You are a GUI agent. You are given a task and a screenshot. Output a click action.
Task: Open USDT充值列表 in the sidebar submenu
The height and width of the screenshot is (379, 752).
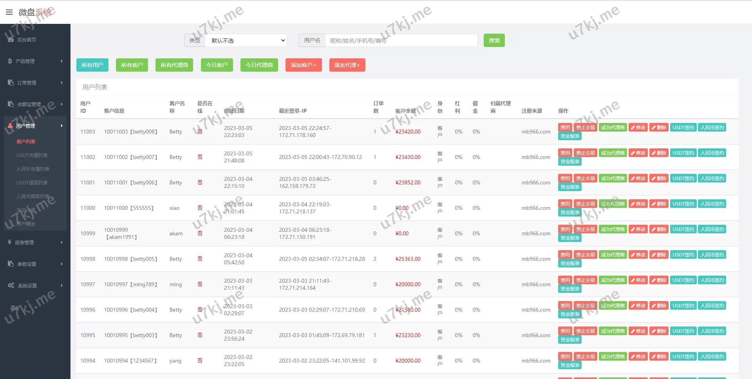(x=32, y=155)
